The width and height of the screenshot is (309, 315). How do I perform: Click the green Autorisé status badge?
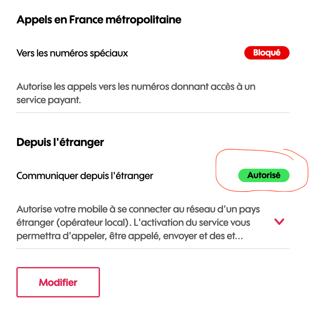(x=264, y=175)
